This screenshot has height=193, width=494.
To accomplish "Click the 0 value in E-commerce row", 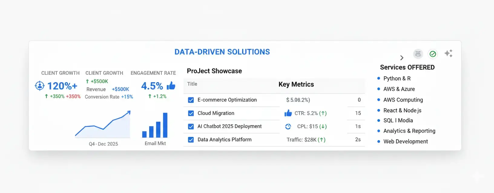I will [x=359, y=100].
